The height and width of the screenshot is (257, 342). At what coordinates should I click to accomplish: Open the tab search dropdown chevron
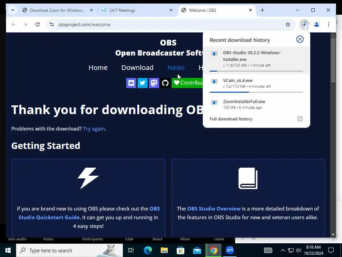tap(13, 10)
